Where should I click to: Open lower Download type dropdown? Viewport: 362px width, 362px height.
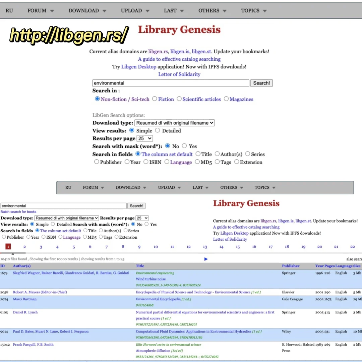[x=66, y=218]
